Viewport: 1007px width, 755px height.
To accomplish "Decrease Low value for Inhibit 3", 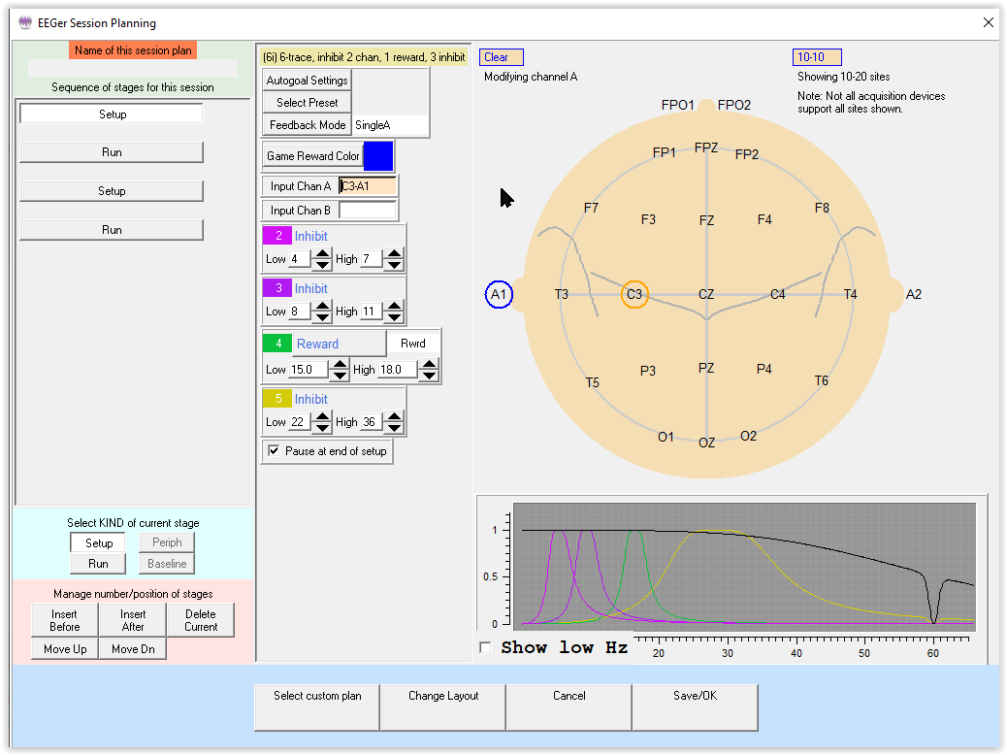I will click(322, 317).
